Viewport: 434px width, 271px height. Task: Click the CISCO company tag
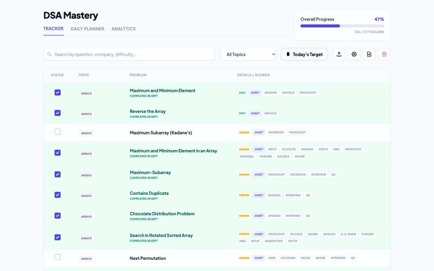(323, 149)
